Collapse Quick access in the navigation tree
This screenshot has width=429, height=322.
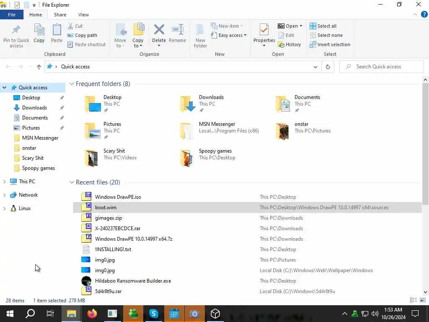click(4, 88)
